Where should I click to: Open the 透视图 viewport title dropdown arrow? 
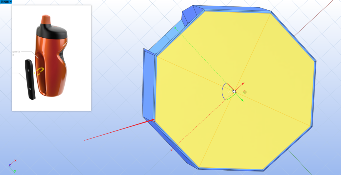[11, 2]
